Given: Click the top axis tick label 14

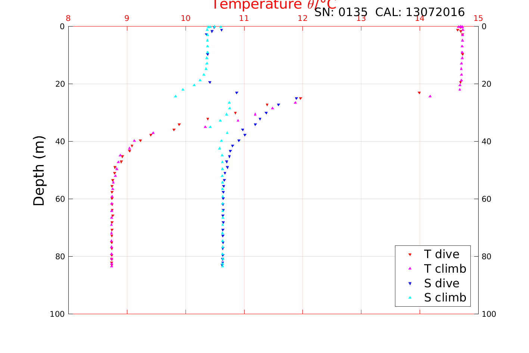Looking at the screenshot, I should pos(420,18).
